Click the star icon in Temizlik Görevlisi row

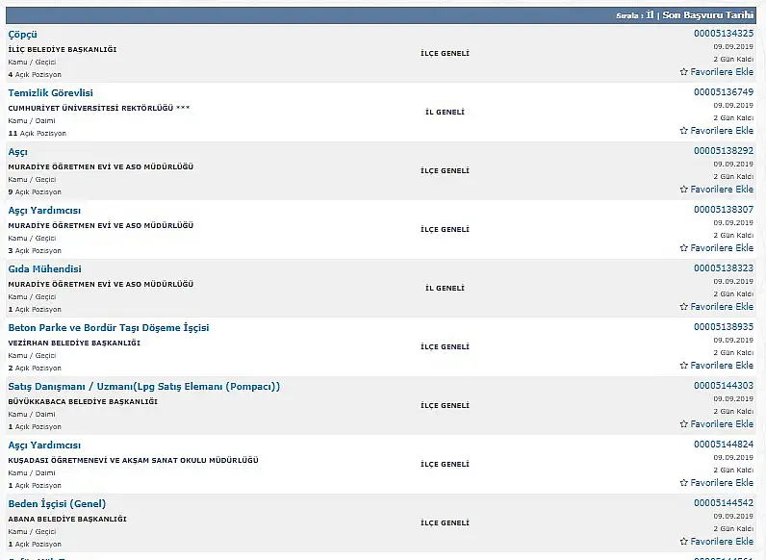(684, 131)
